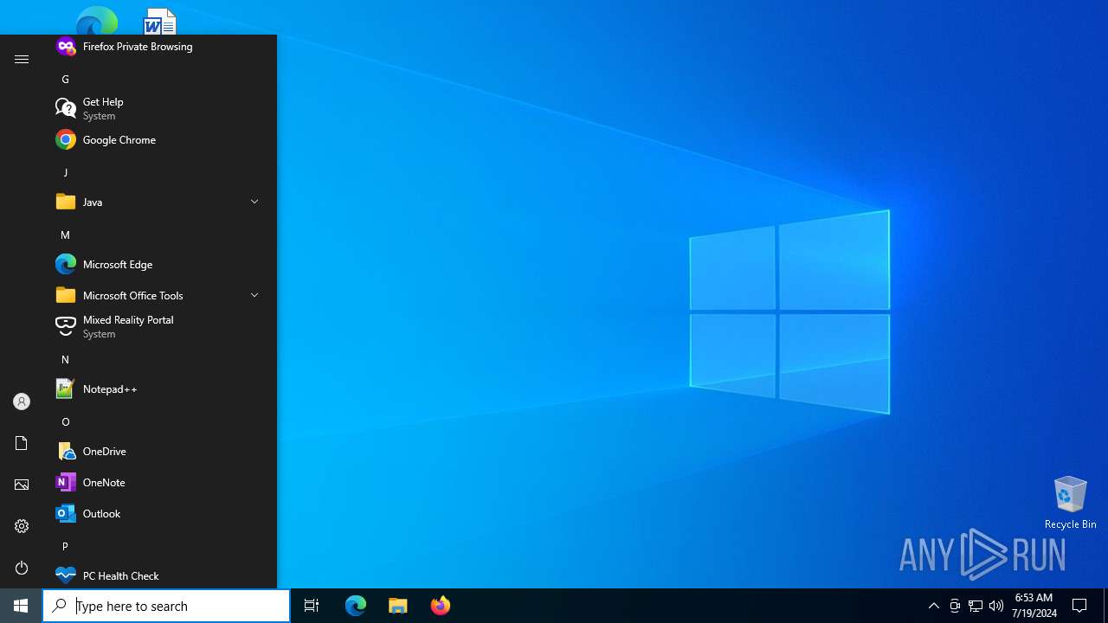
Task: Open user account icon in Start sidebar
Action: pos(22,401)
